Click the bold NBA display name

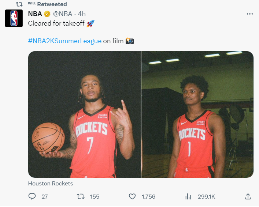click(x=35, y=14)
